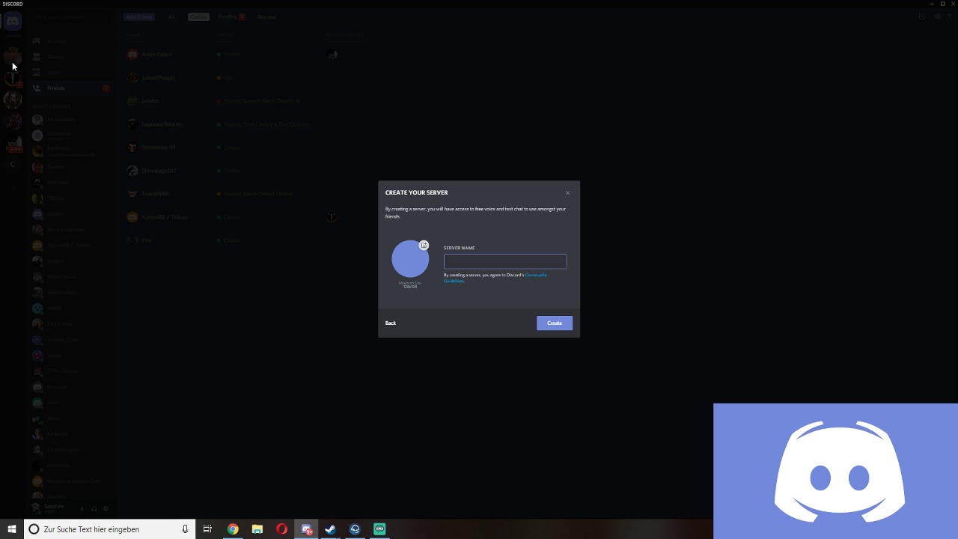The image size is (958, 539).
Task: Close the Create Your Server dialog
Action: [567, 193]
